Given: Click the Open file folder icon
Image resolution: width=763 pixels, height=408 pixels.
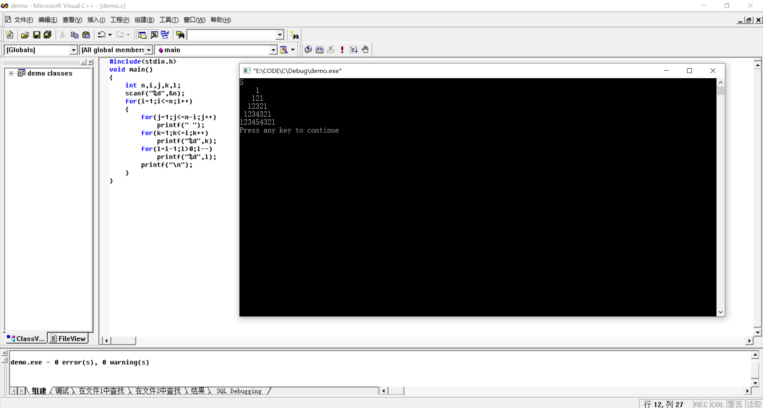Looking at the screenshot, I should click(x=25, y=35).
